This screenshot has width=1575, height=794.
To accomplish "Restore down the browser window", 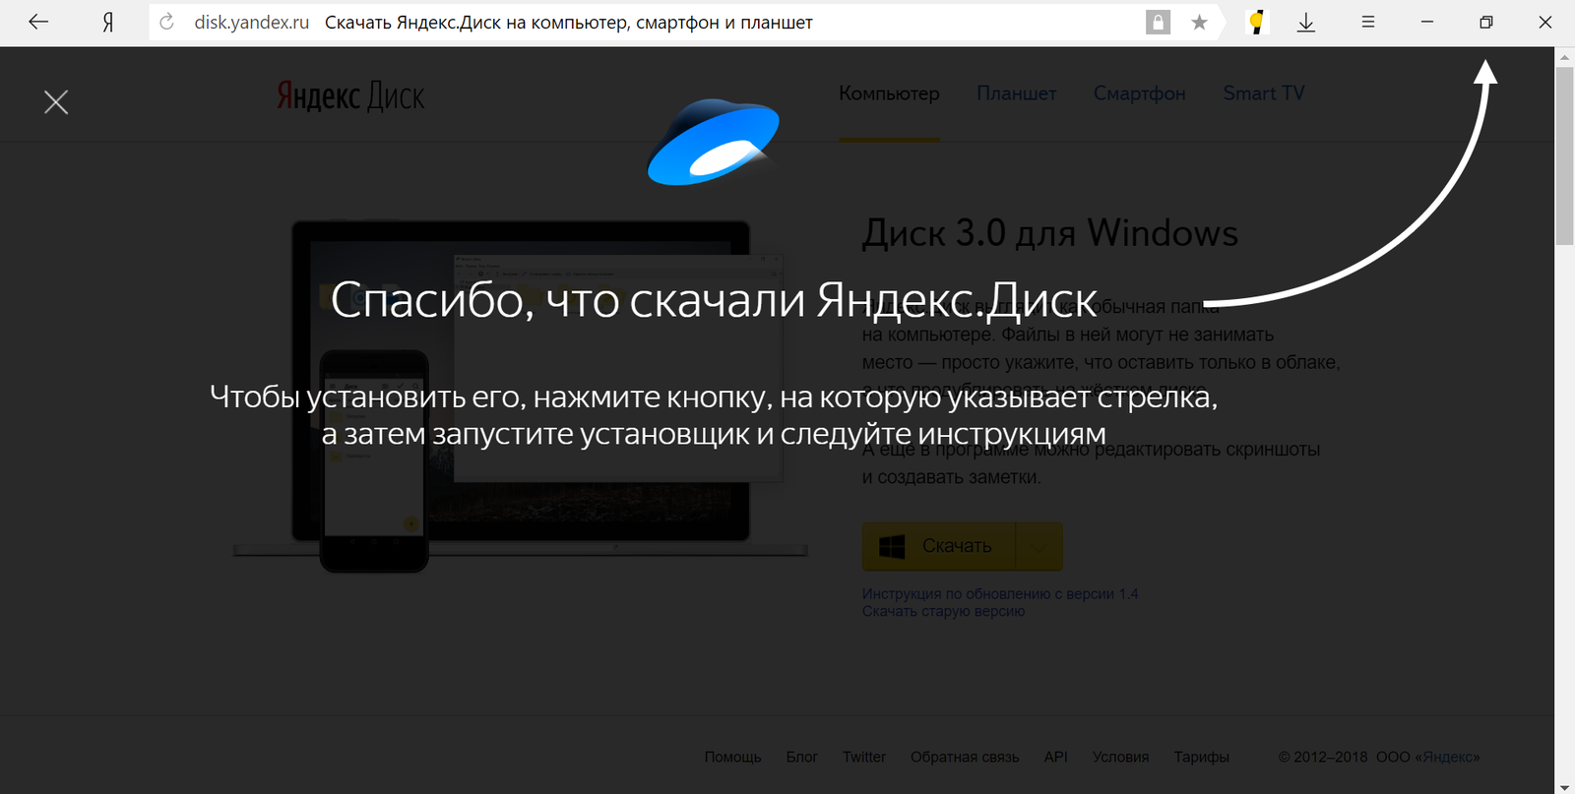I will coord(1486,22).
